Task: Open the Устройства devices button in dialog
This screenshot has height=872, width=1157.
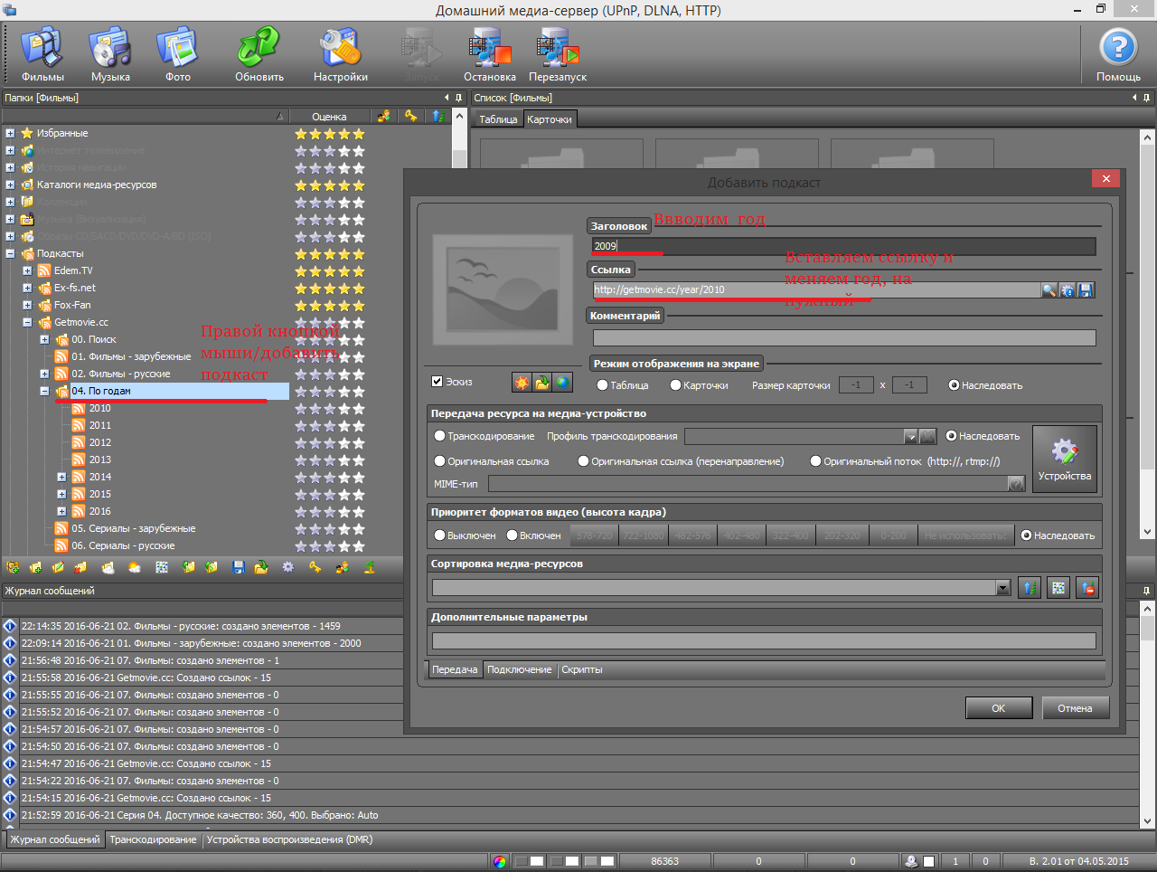Action: coord(1064,459)
